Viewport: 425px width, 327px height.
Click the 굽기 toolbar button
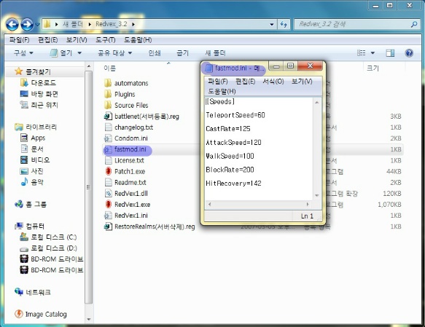click(x=183, y=52)
